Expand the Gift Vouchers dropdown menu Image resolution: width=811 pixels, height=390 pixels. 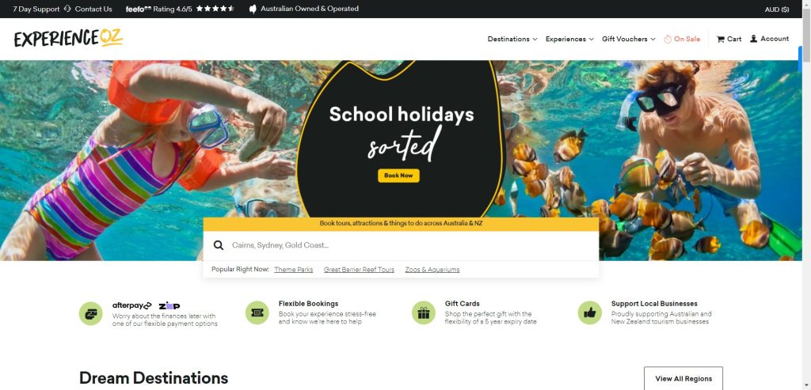628,40
